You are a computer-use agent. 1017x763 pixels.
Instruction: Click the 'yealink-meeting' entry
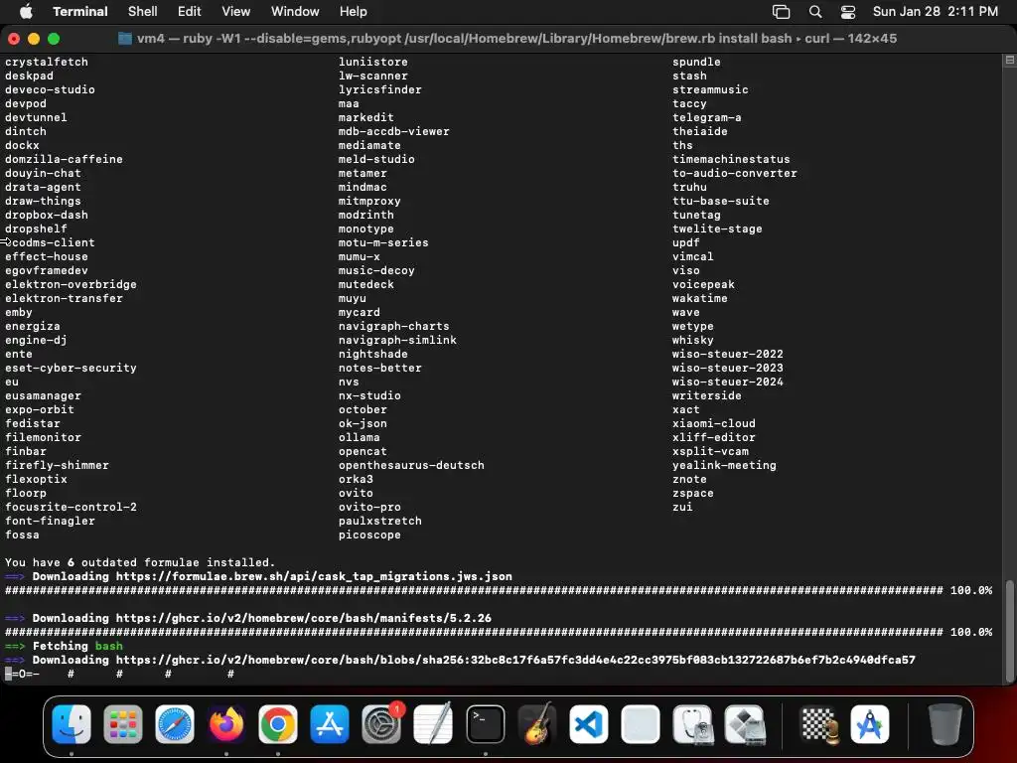[724, 465]
